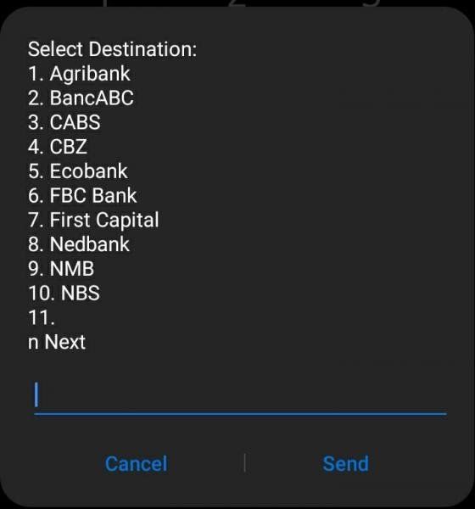Screen dimensions: 475x509
Task: Pick CBZ in the bank list
Action: tap(58, 147)
